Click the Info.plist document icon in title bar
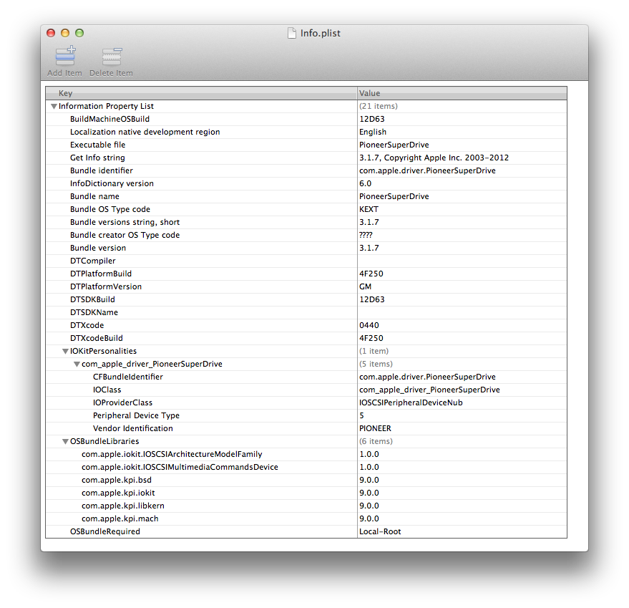The image size is (629, 608). coord(292,33)
